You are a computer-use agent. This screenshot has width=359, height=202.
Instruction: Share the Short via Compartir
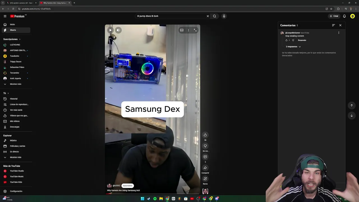[x=205, y=168]
